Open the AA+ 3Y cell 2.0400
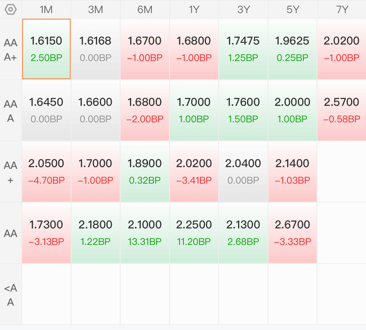The width and height of the screenshot is (366, 330). point(243,172)
